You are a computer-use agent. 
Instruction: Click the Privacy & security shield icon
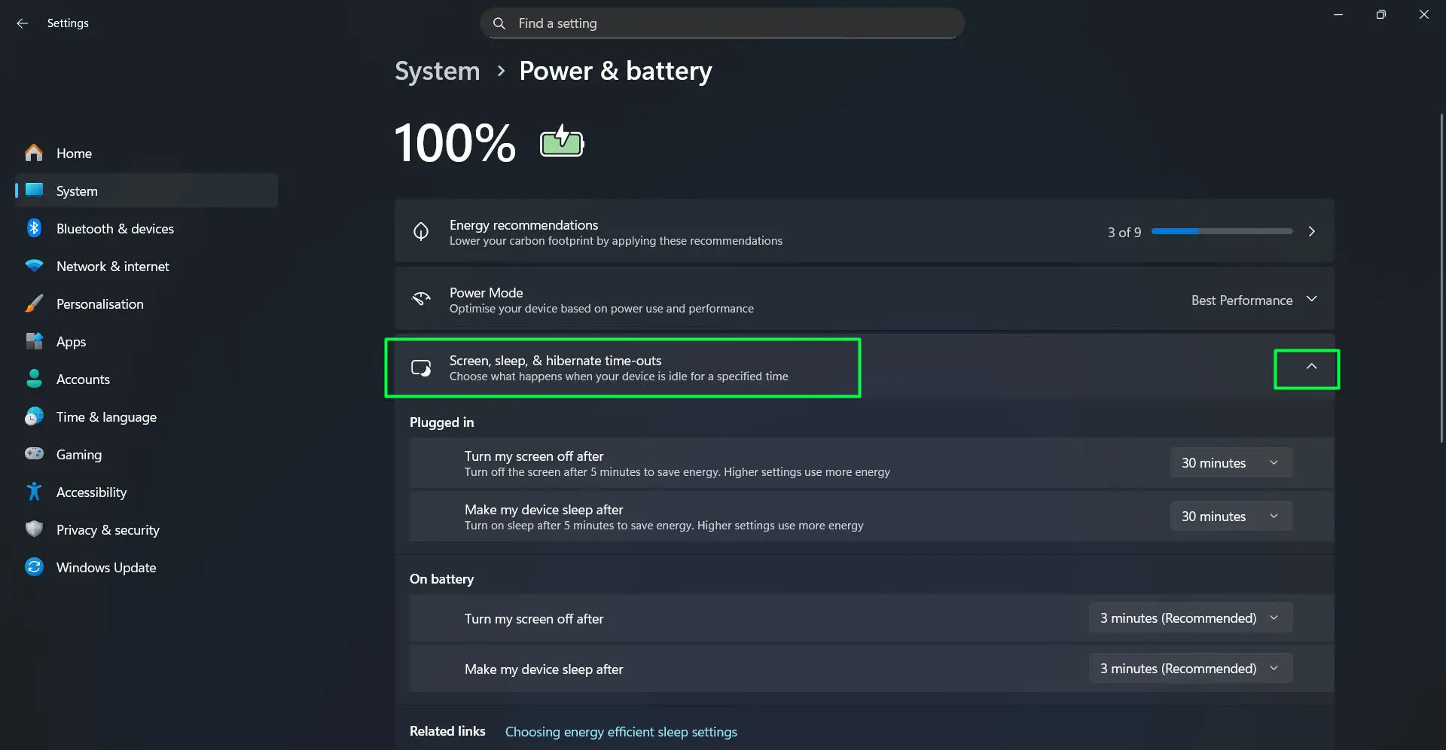pos(34,529)
